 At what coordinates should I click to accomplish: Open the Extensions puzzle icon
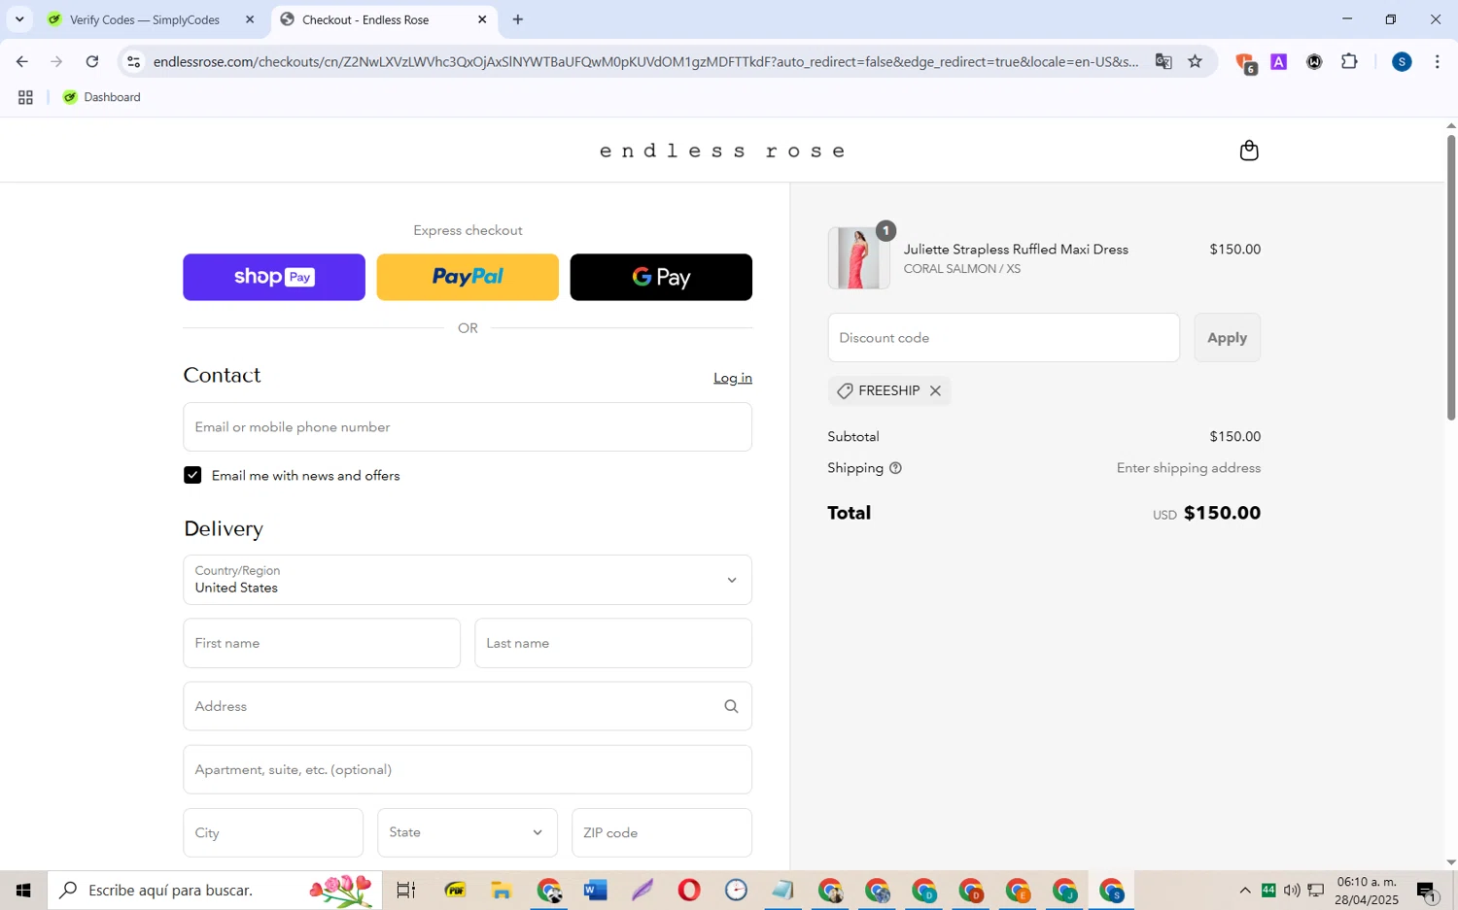click(1349, 61)
